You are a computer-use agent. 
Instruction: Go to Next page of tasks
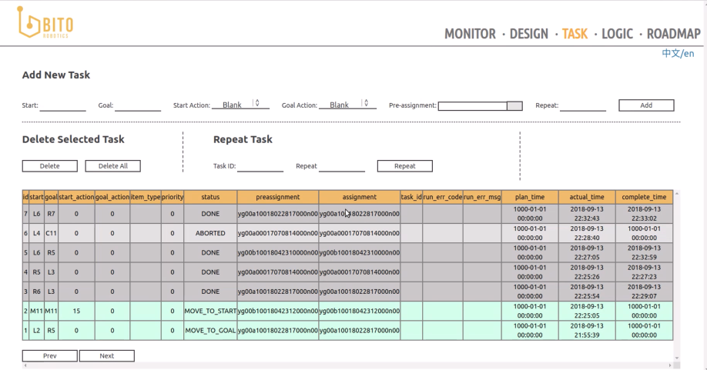pyautogui.click(x=106, y=355)
